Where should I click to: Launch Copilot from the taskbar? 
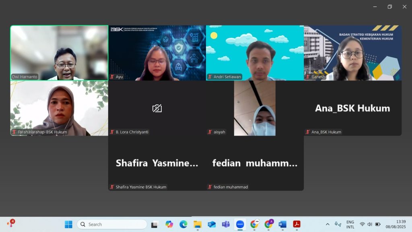tap(169, 224)
